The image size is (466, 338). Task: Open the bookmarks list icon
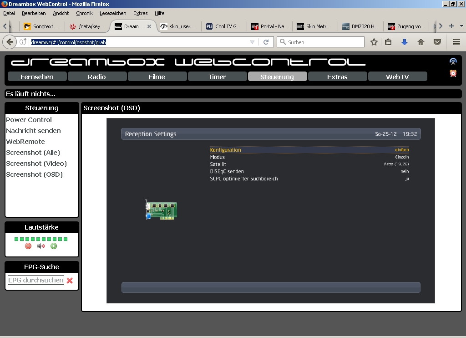(x=388, y=42)
